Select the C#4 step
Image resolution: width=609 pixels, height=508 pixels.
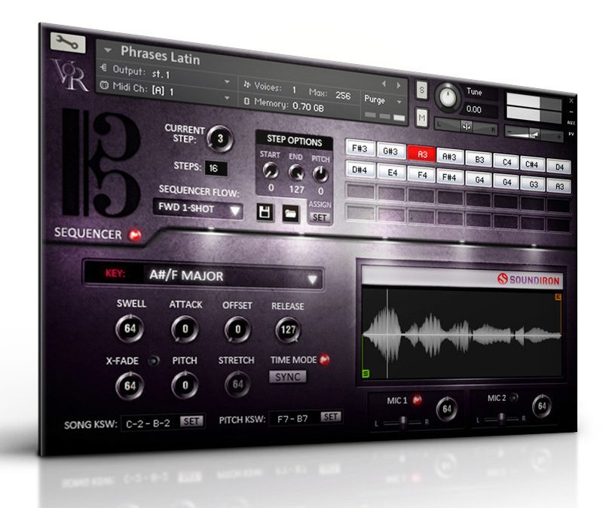[x=531, y=164]
